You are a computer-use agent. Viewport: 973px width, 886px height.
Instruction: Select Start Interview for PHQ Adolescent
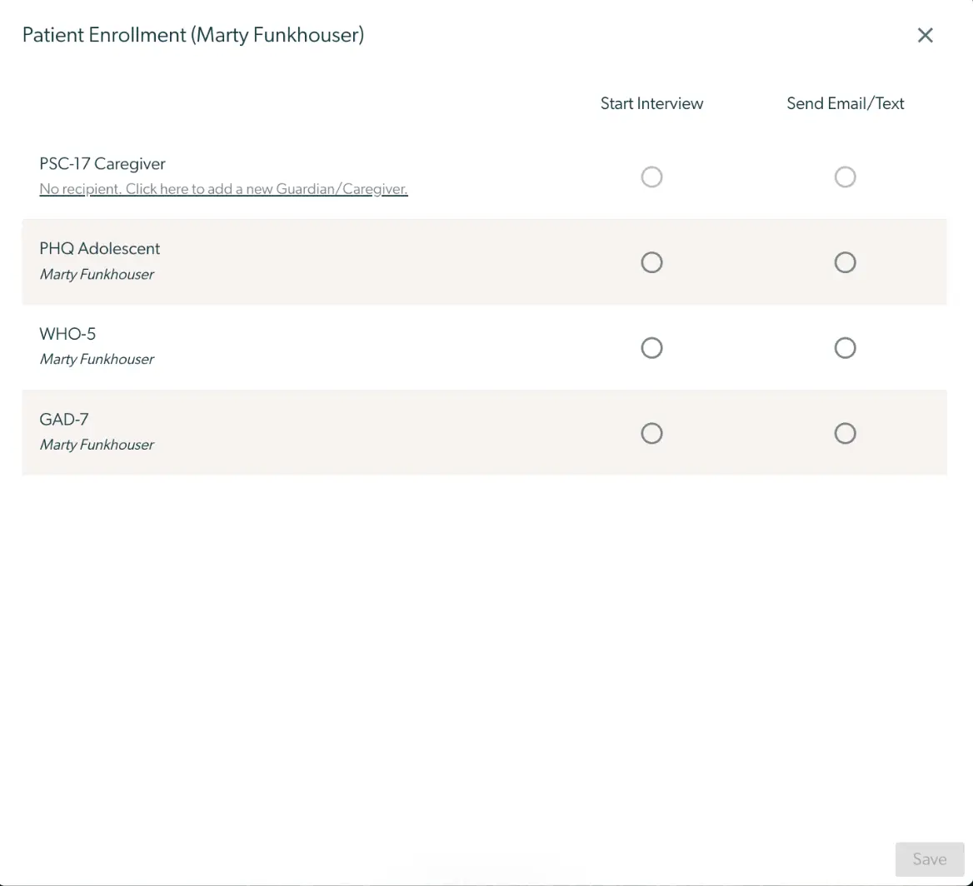[x=651, y=262]
